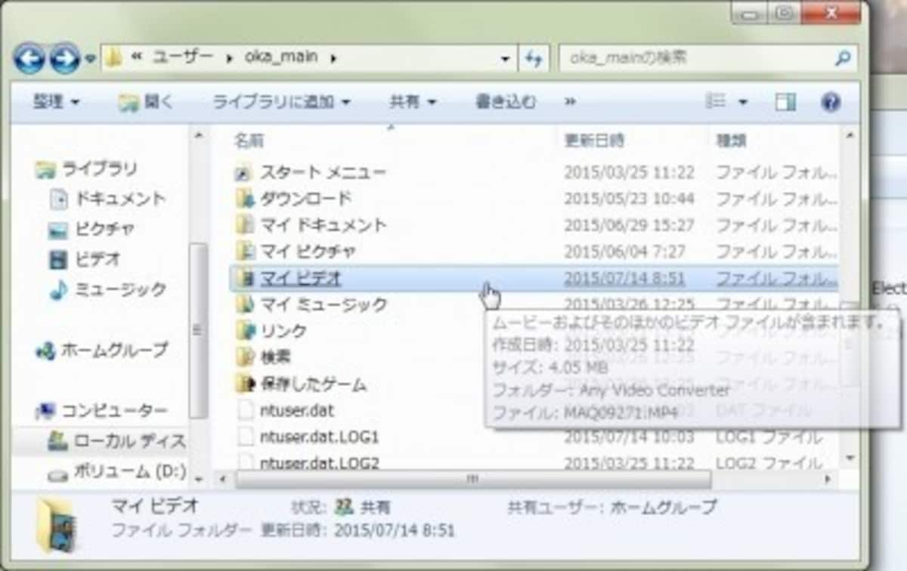Click the navigation pane vertical scrollbar thumb
Image resolution: width=907 pixels, height=571 pixels.
click(198, 330)
